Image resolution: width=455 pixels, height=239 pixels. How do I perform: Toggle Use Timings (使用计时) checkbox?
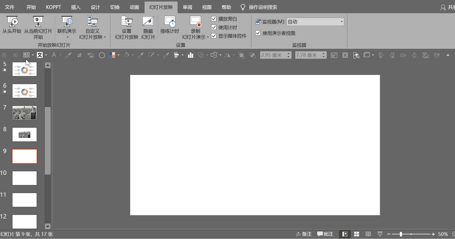click(214, 27)
